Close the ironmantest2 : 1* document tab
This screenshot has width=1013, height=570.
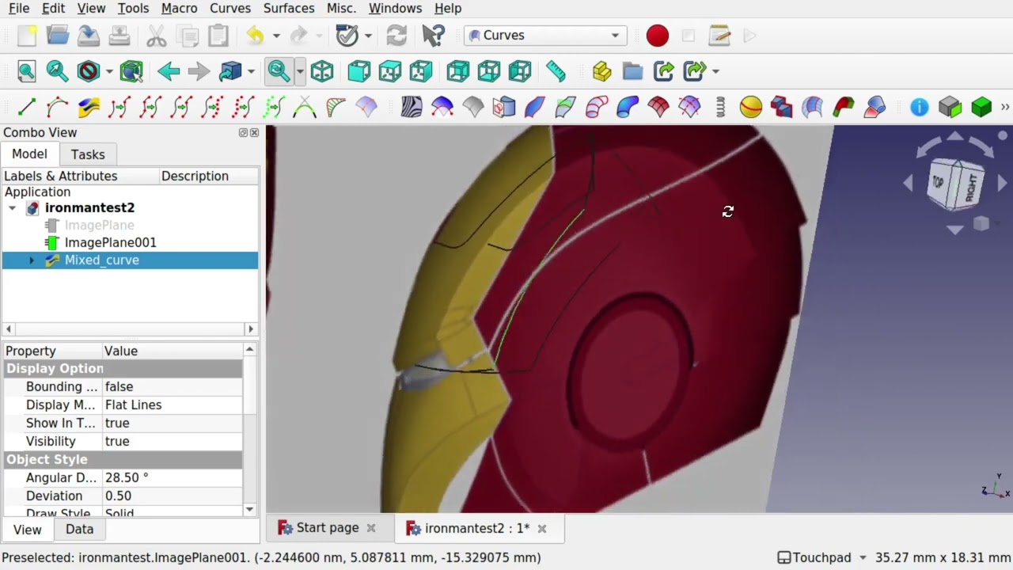coord(542,529)
